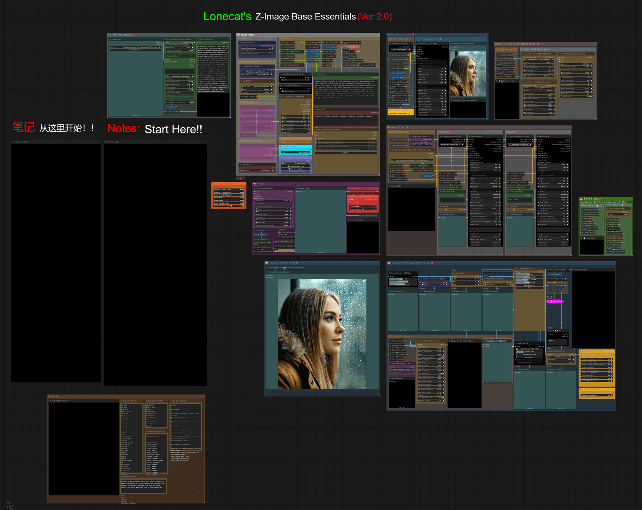Open clip_name dropdown in Load CLIP
Screen dimensions: 642x510
point(257,87)
